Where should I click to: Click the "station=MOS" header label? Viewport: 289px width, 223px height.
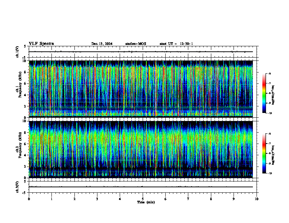[x=136, y=44]
